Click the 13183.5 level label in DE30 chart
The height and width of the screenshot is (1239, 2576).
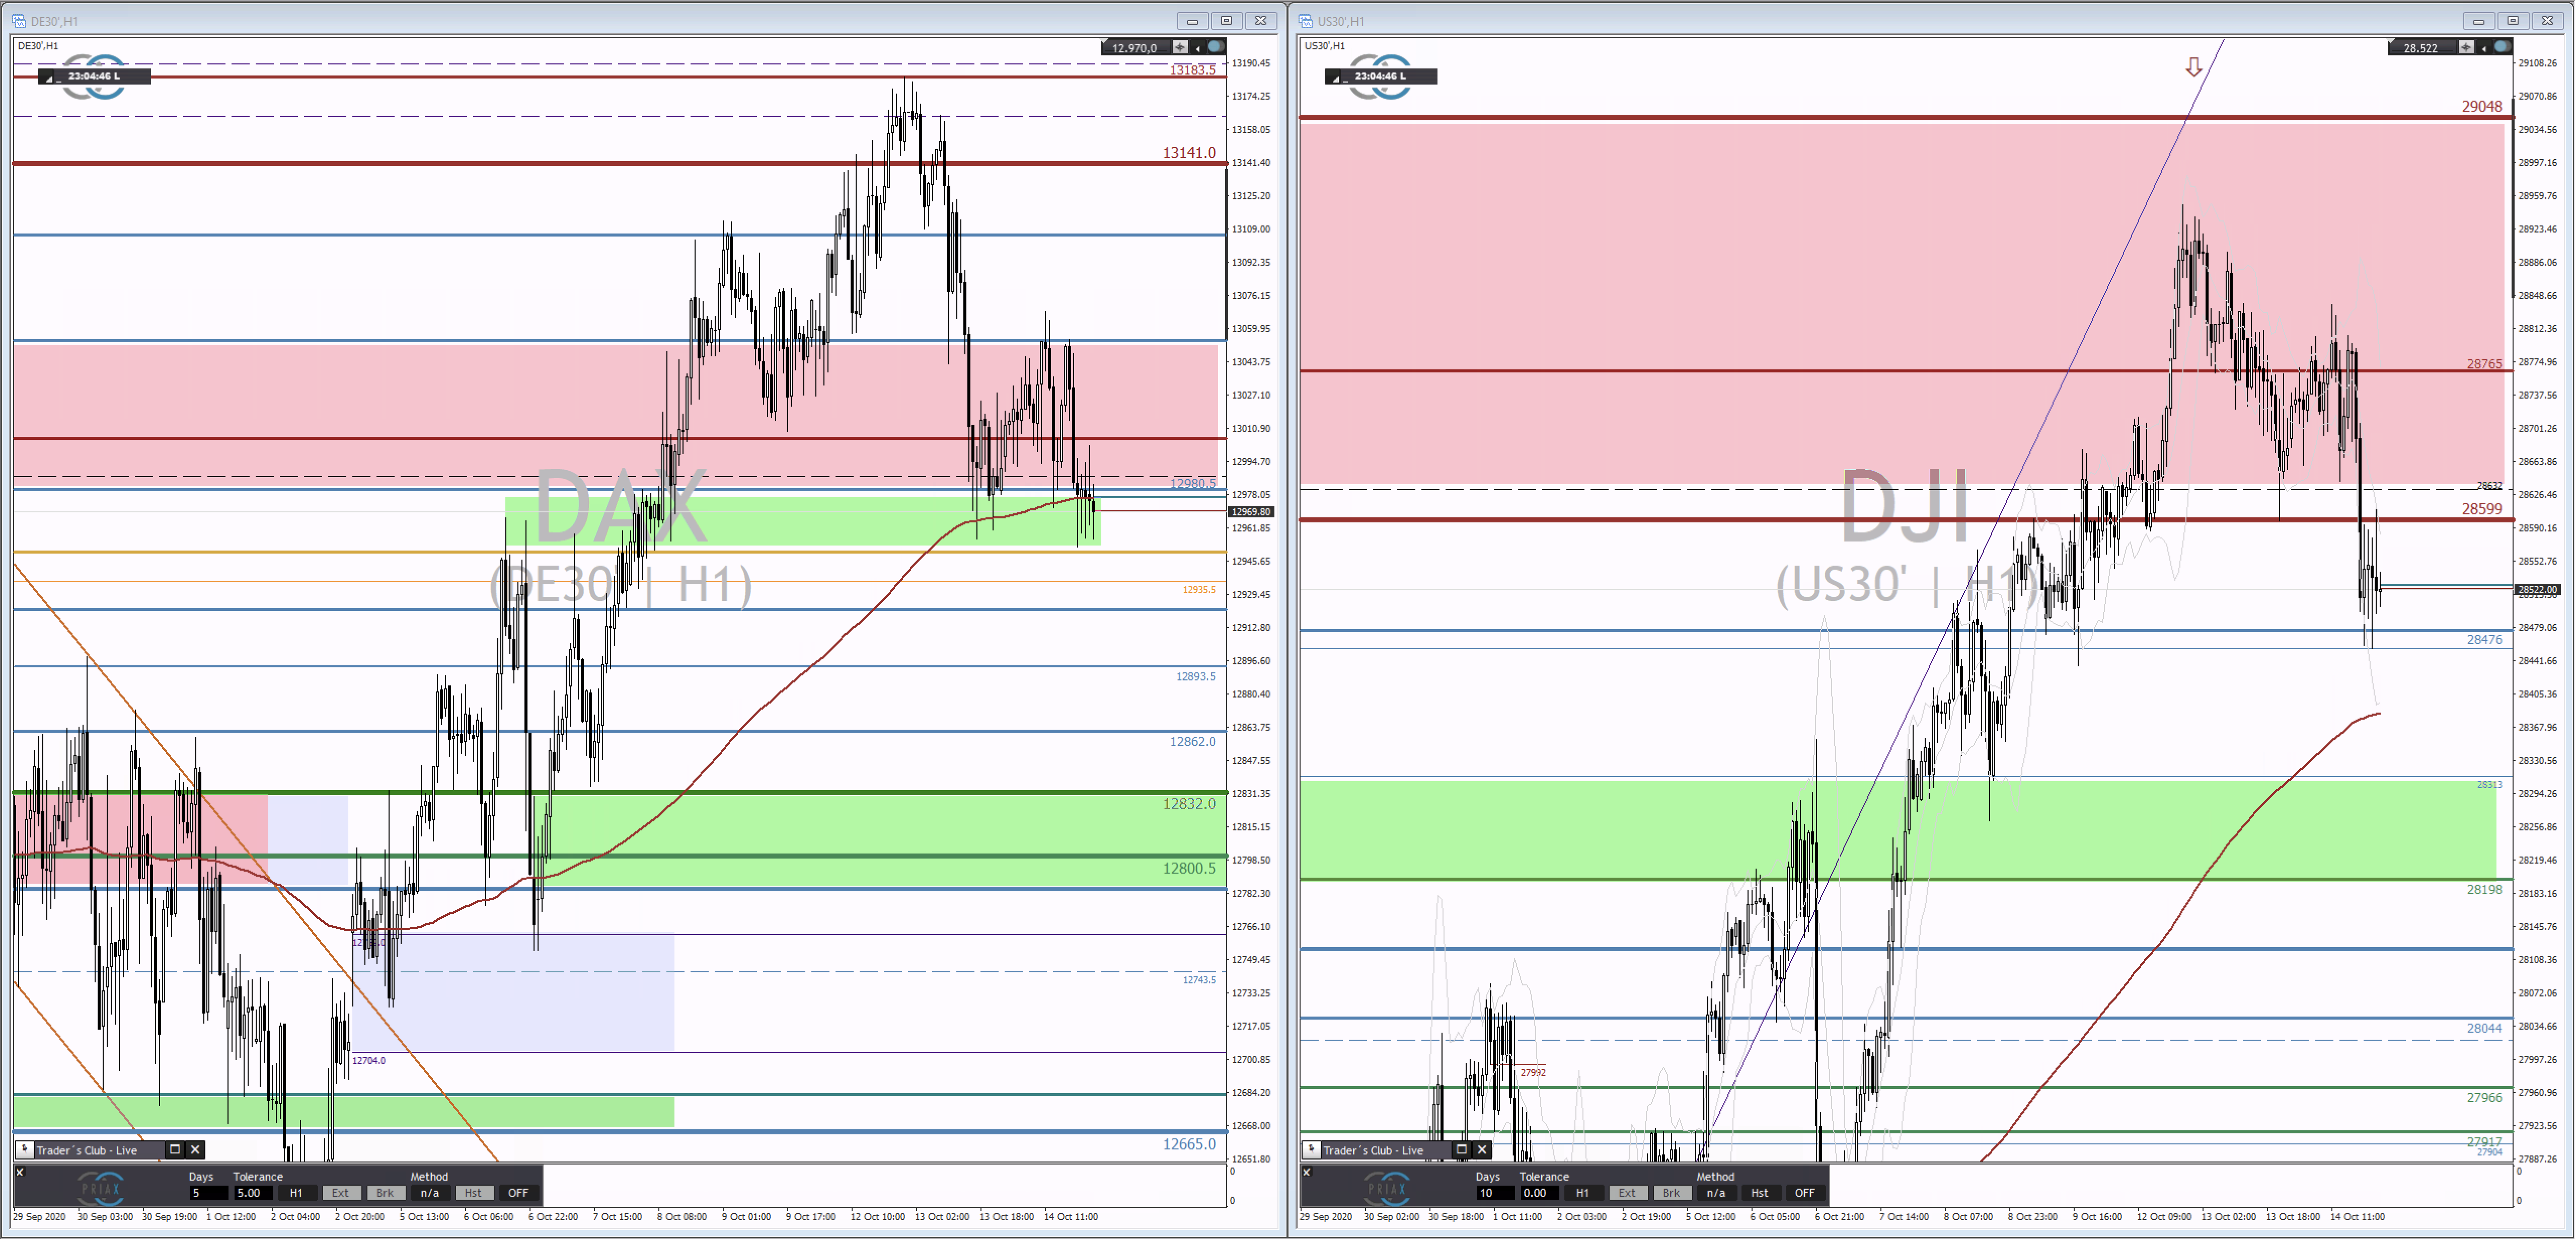(1192, 70)
